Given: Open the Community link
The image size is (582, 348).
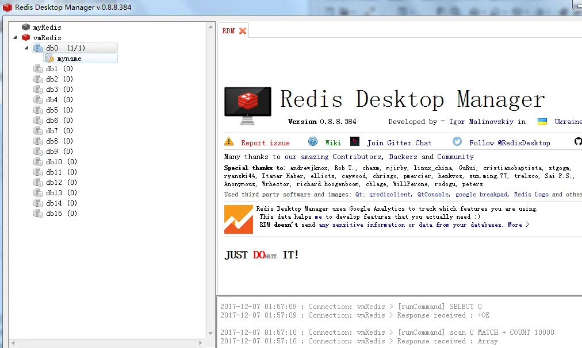Looking at the screenshot, I should [x=455, y=157].
